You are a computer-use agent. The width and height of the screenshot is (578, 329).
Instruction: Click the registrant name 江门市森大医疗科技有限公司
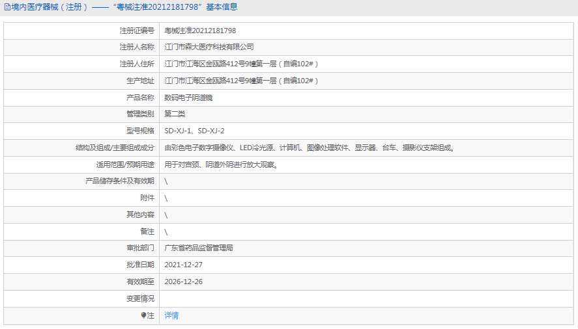209,47
